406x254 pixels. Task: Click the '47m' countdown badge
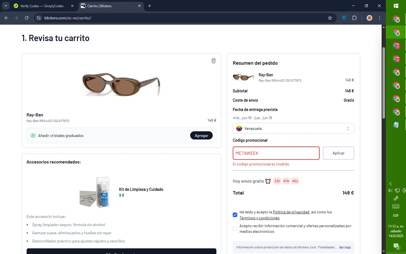pyautogui.click(x=286, y=181)
